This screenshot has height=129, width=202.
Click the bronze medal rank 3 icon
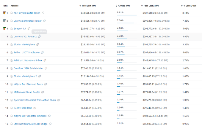(4, 29)
